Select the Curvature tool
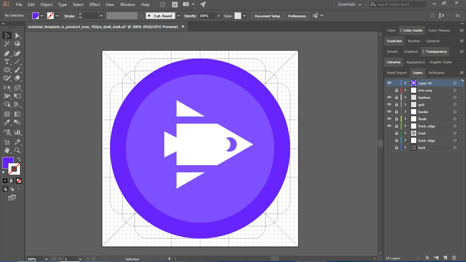This screenshot has height=262, width=466. [x=17, y=53]
